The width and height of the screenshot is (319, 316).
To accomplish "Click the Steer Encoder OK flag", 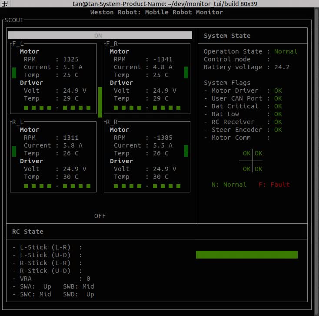I will click(x=278, y=130).
